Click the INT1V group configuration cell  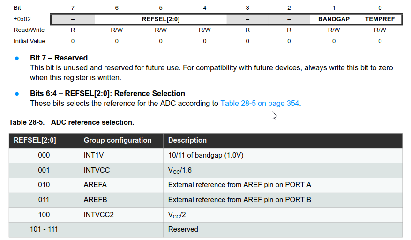coord(121,155)
